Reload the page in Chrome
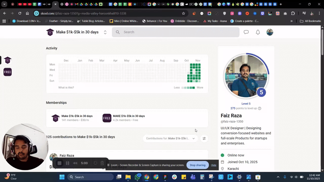 [20, 13]
